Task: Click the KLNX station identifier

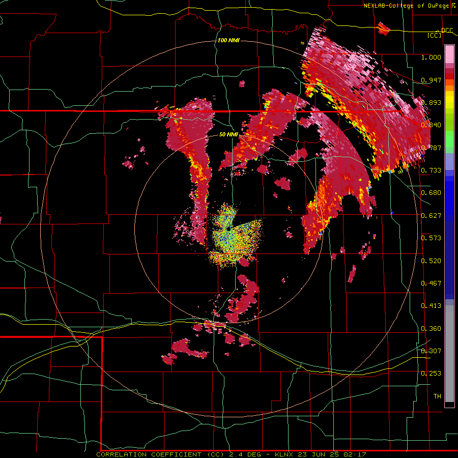Action: coord(284,454)
